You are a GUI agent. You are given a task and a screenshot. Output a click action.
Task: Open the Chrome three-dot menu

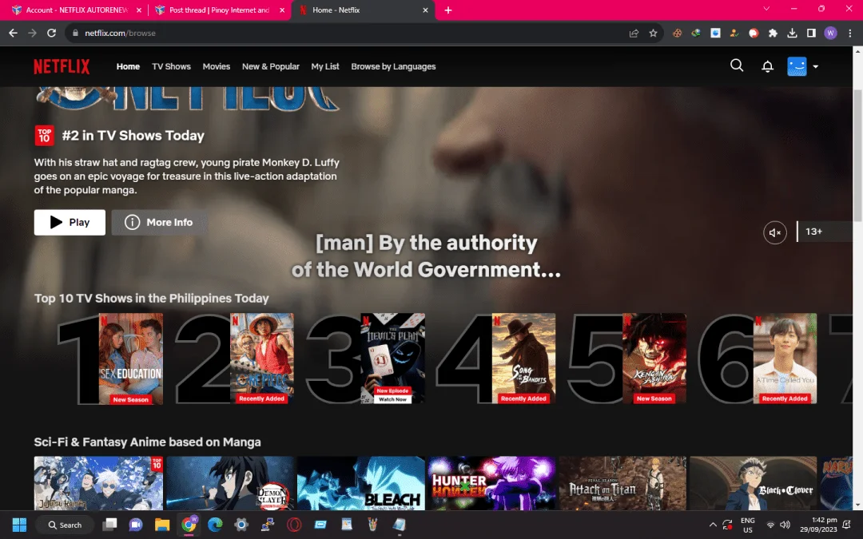[849, 33]
